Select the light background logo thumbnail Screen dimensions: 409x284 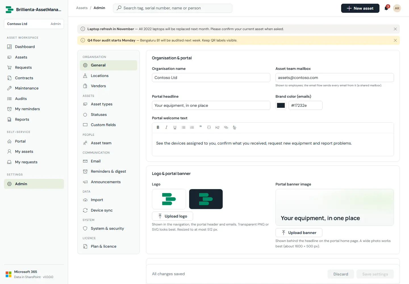click(169, 199)
